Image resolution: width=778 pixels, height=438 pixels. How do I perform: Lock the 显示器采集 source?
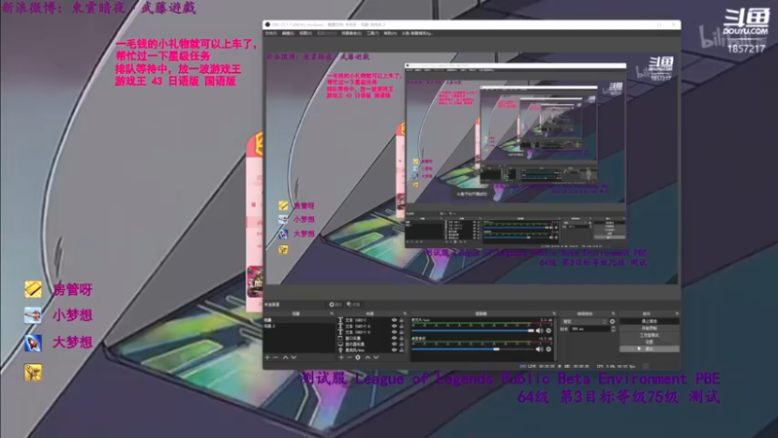pyautogui.click(x=402, y=345)
